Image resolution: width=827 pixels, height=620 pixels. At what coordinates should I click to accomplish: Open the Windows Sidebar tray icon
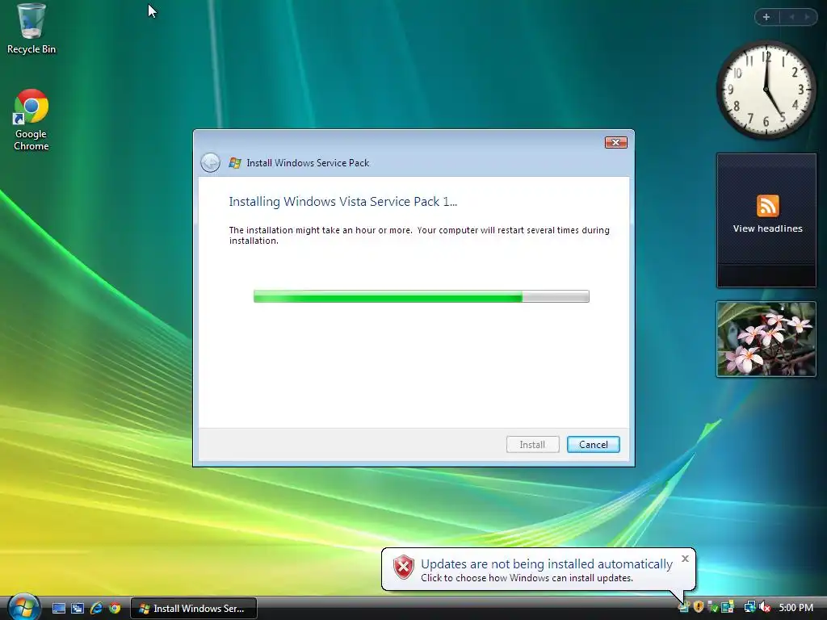[x=728, y=607]
